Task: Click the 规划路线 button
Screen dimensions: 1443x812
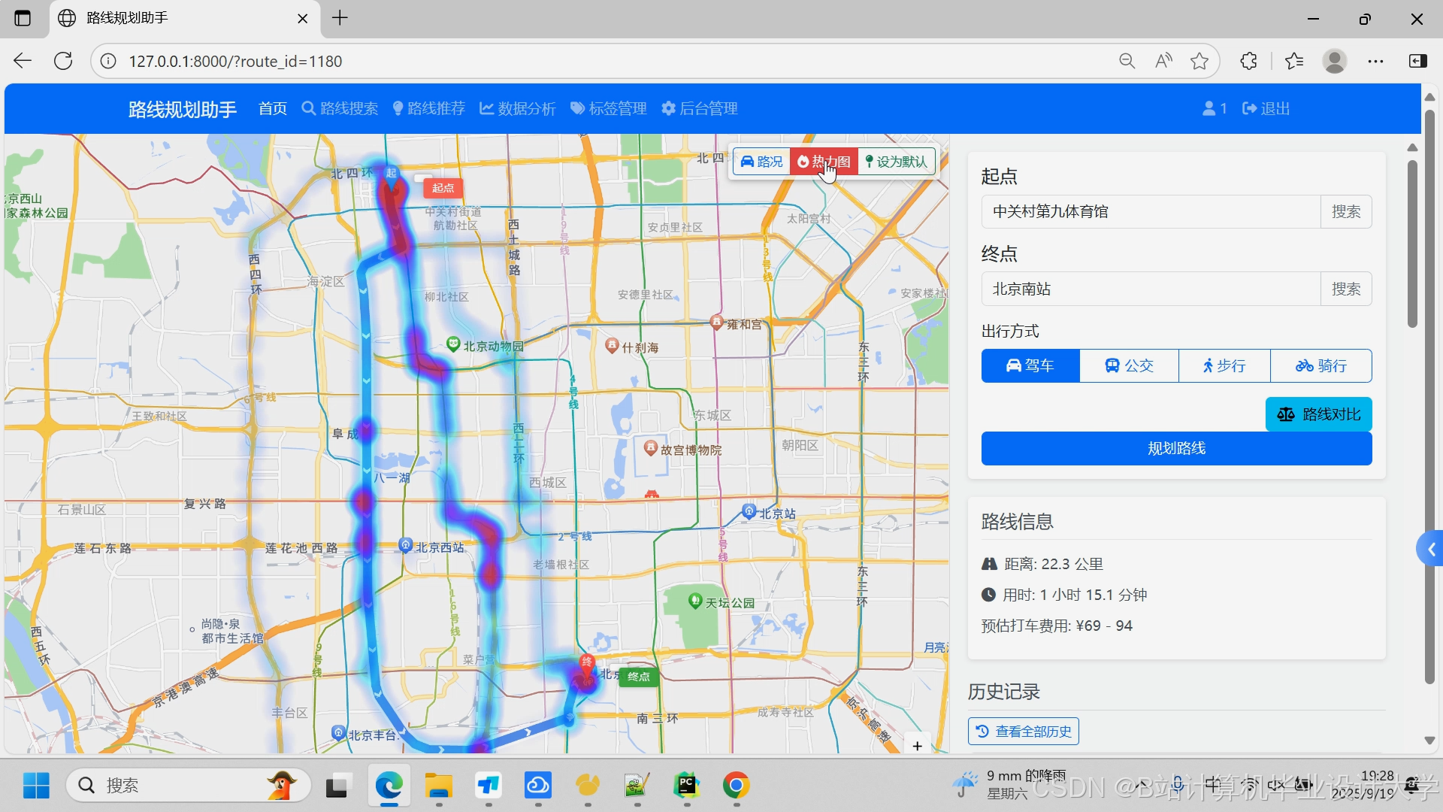Action: [x=1176, y=449]
